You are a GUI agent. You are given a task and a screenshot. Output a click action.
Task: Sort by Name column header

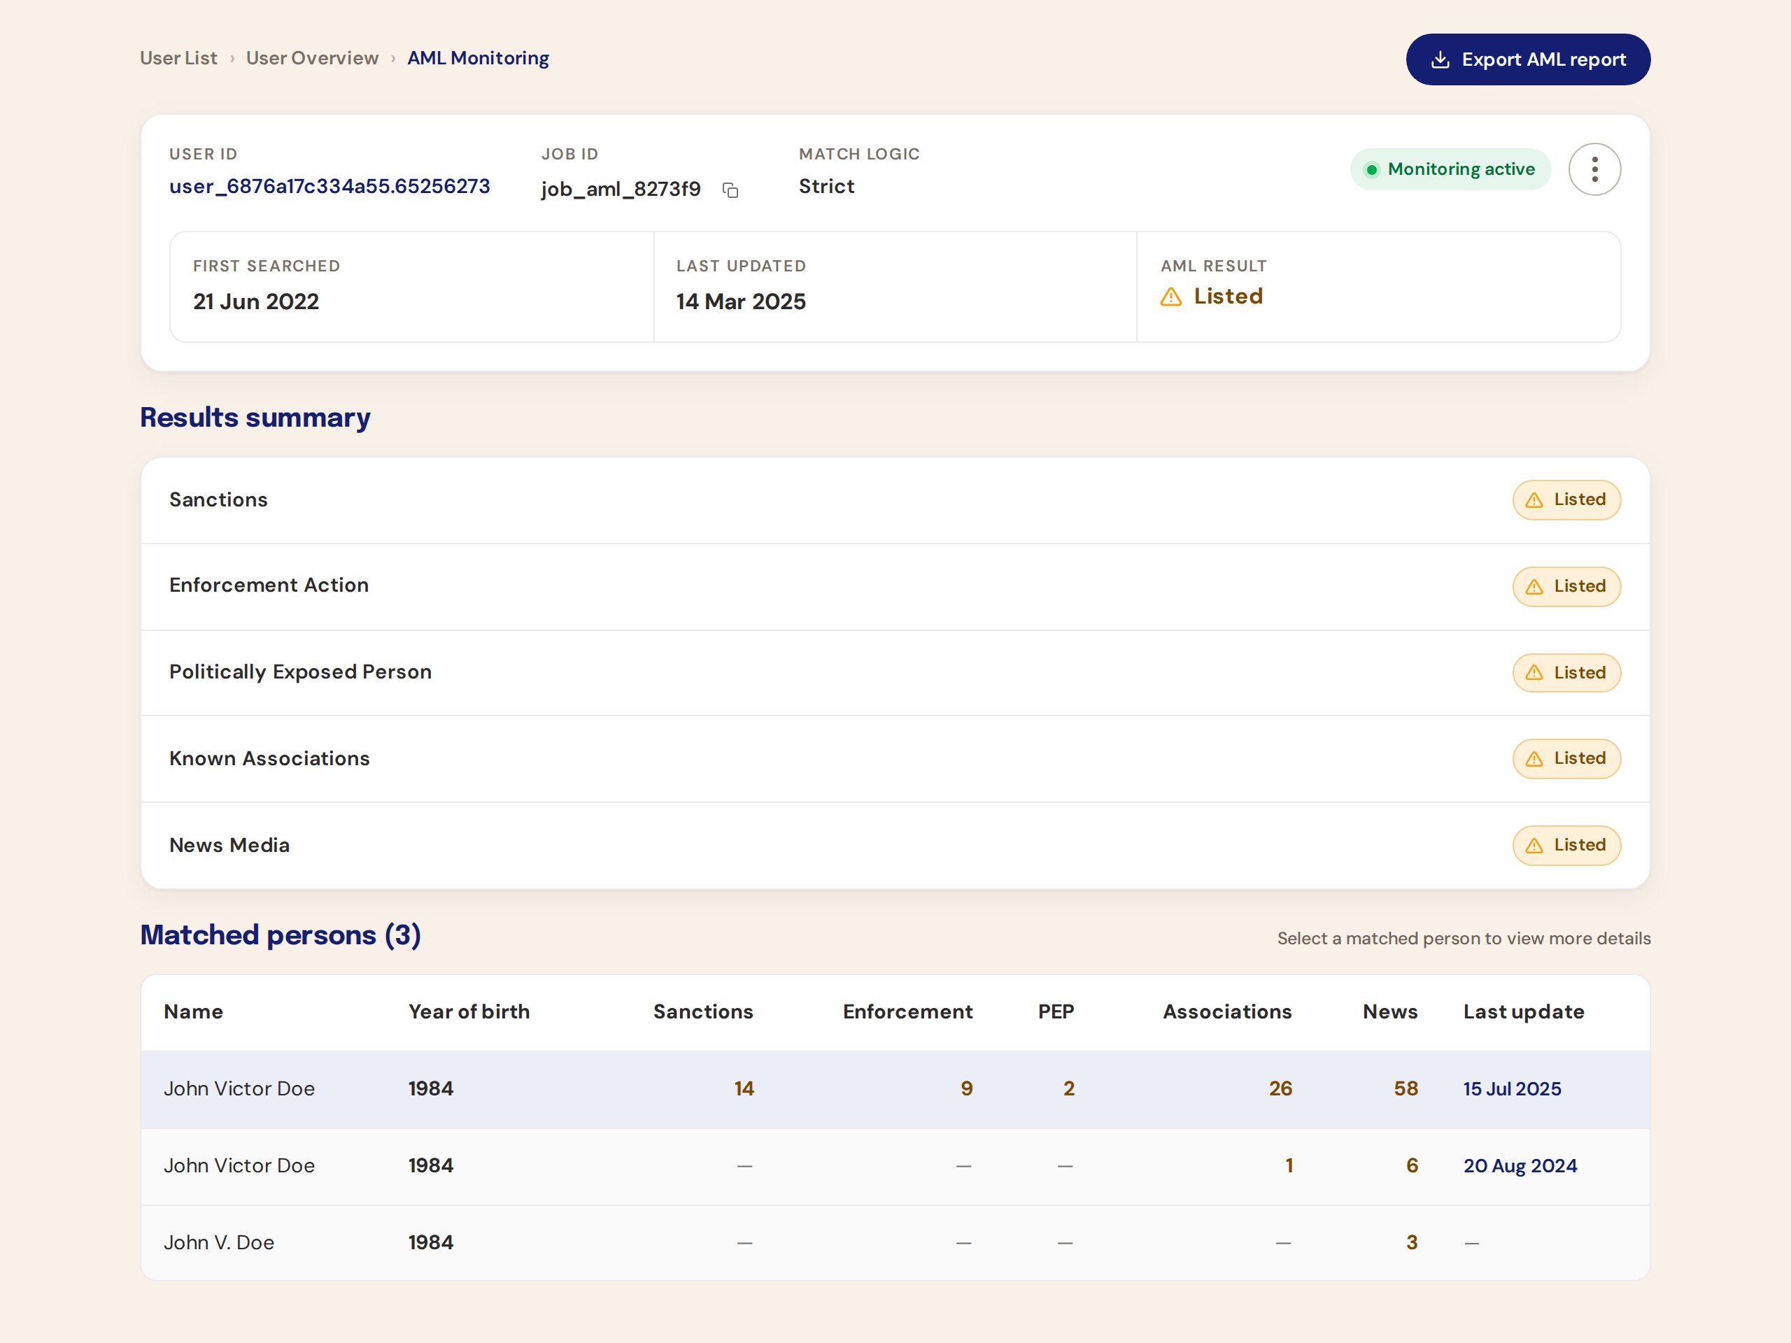click(192, 1012)
